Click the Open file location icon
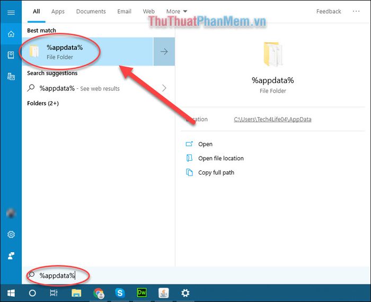The image size is (371, 302). (189, 158)
